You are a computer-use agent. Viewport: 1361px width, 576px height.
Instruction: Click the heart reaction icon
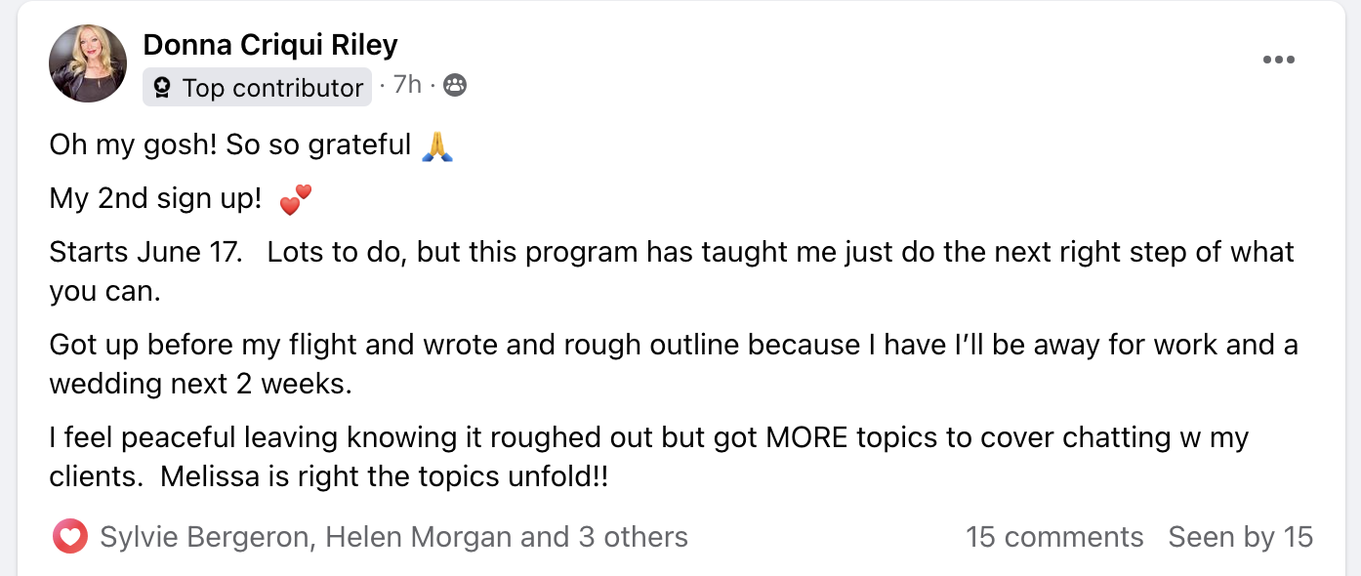70,537
